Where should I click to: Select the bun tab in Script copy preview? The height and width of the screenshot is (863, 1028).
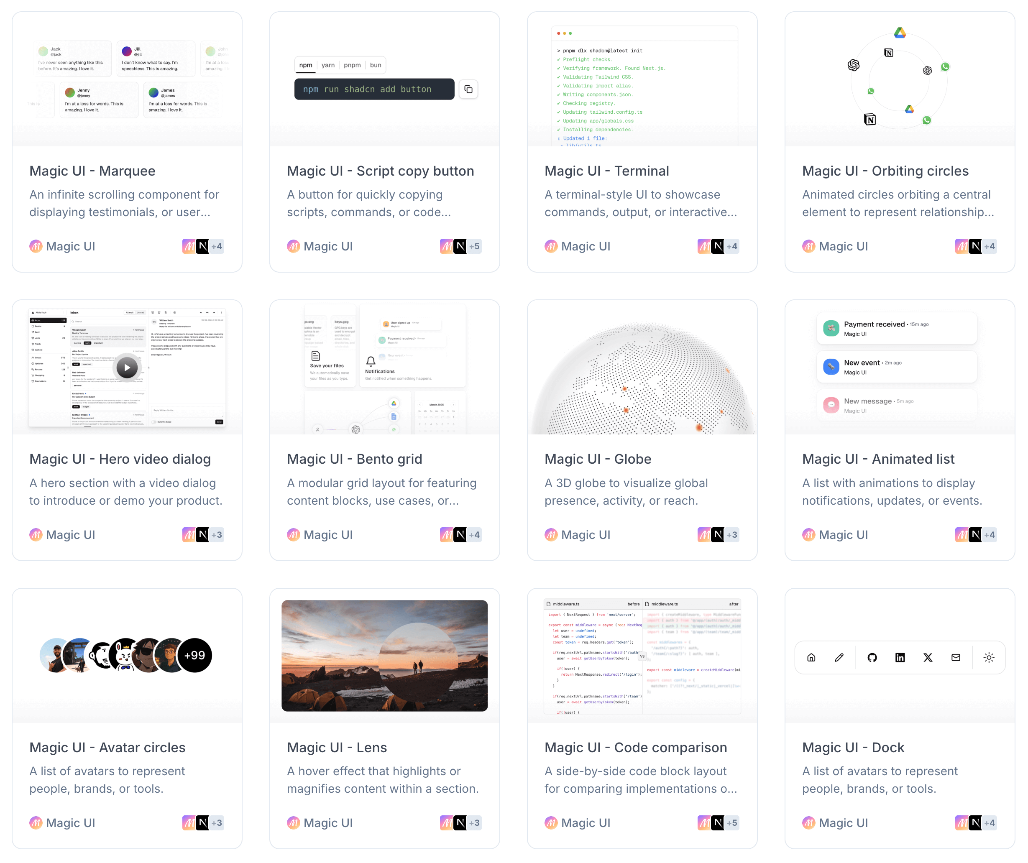(376, 65)
